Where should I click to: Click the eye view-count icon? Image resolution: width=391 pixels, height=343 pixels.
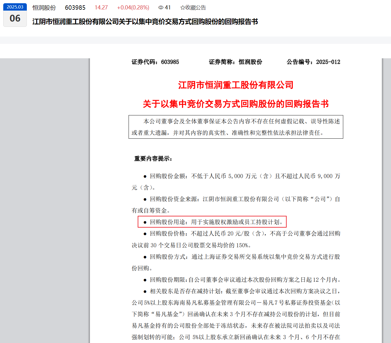[161, 8]
